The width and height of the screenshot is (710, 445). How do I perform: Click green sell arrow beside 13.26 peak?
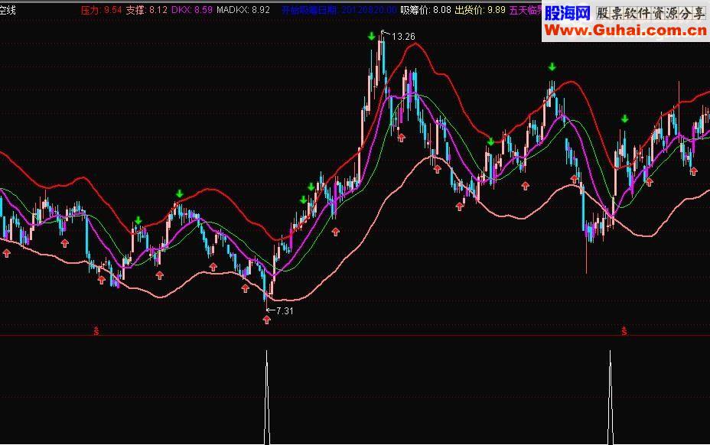click(x=371, y=36)
